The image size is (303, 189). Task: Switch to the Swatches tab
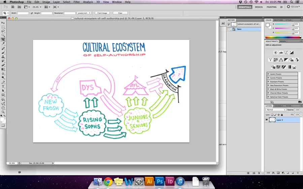coord(278,20)
